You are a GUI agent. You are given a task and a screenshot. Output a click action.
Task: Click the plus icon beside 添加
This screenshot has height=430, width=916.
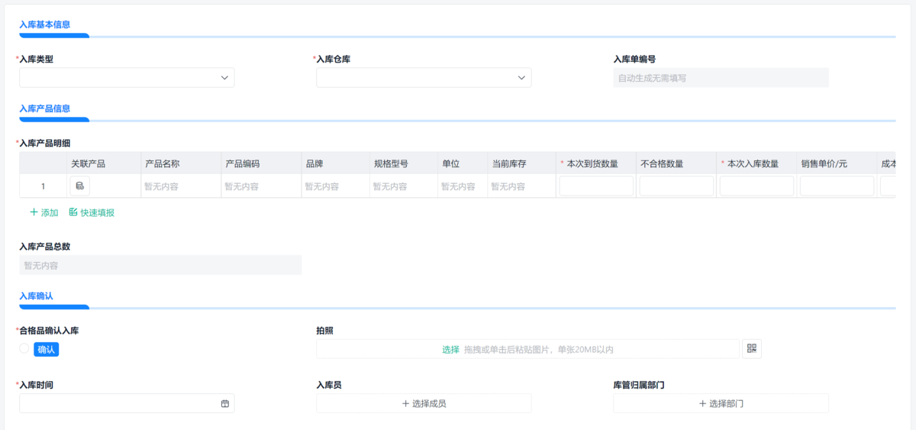coord(34,212)
